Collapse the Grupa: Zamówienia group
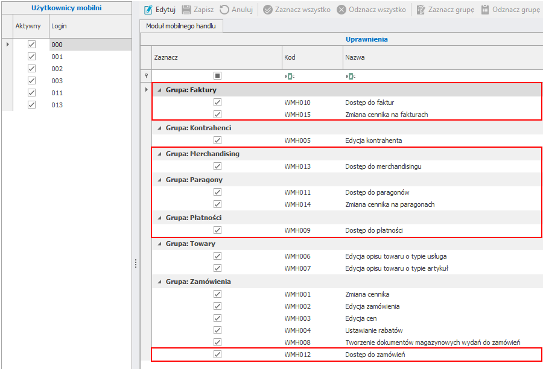This screenshot has width=543, height=369. pos(159,282)
